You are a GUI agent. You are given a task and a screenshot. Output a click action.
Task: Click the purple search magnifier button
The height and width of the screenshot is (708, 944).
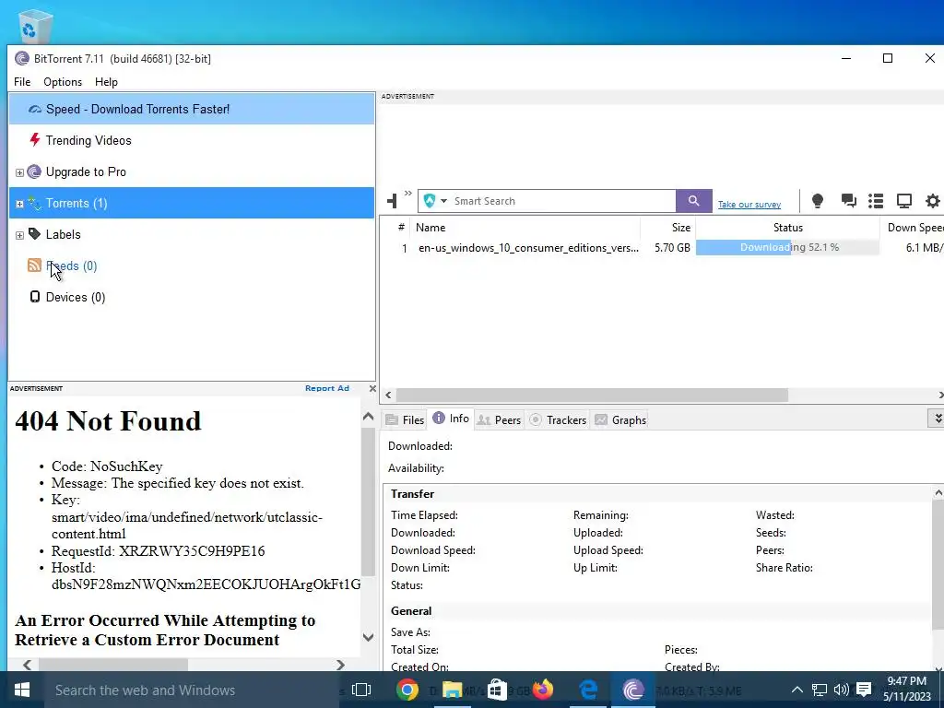pyautogui.click(x=693, y=200)
